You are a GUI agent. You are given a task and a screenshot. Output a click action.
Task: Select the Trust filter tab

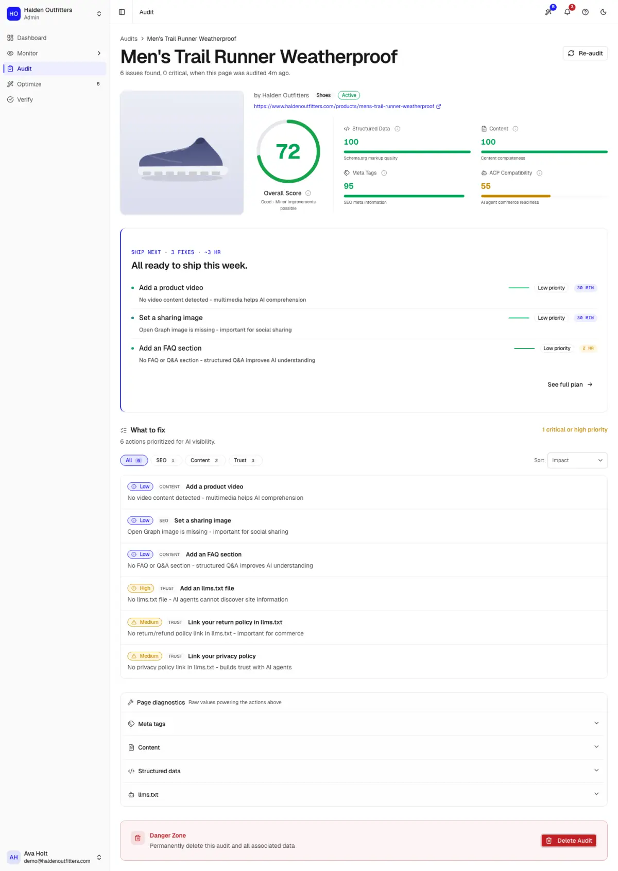click(x=245, y=460)
